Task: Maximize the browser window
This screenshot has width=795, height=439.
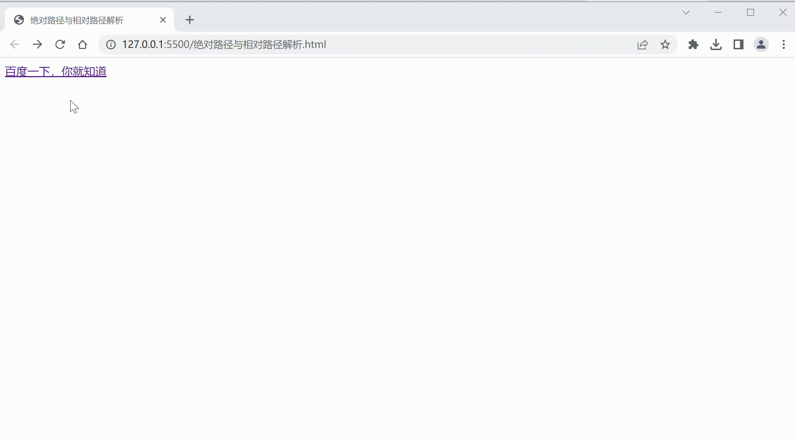Action: click(751, 13)
